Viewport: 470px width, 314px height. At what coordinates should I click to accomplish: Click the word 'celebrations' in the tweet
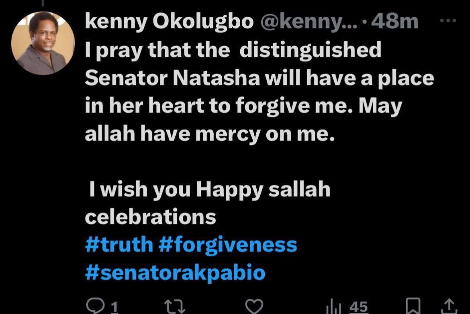click(151, 217)
